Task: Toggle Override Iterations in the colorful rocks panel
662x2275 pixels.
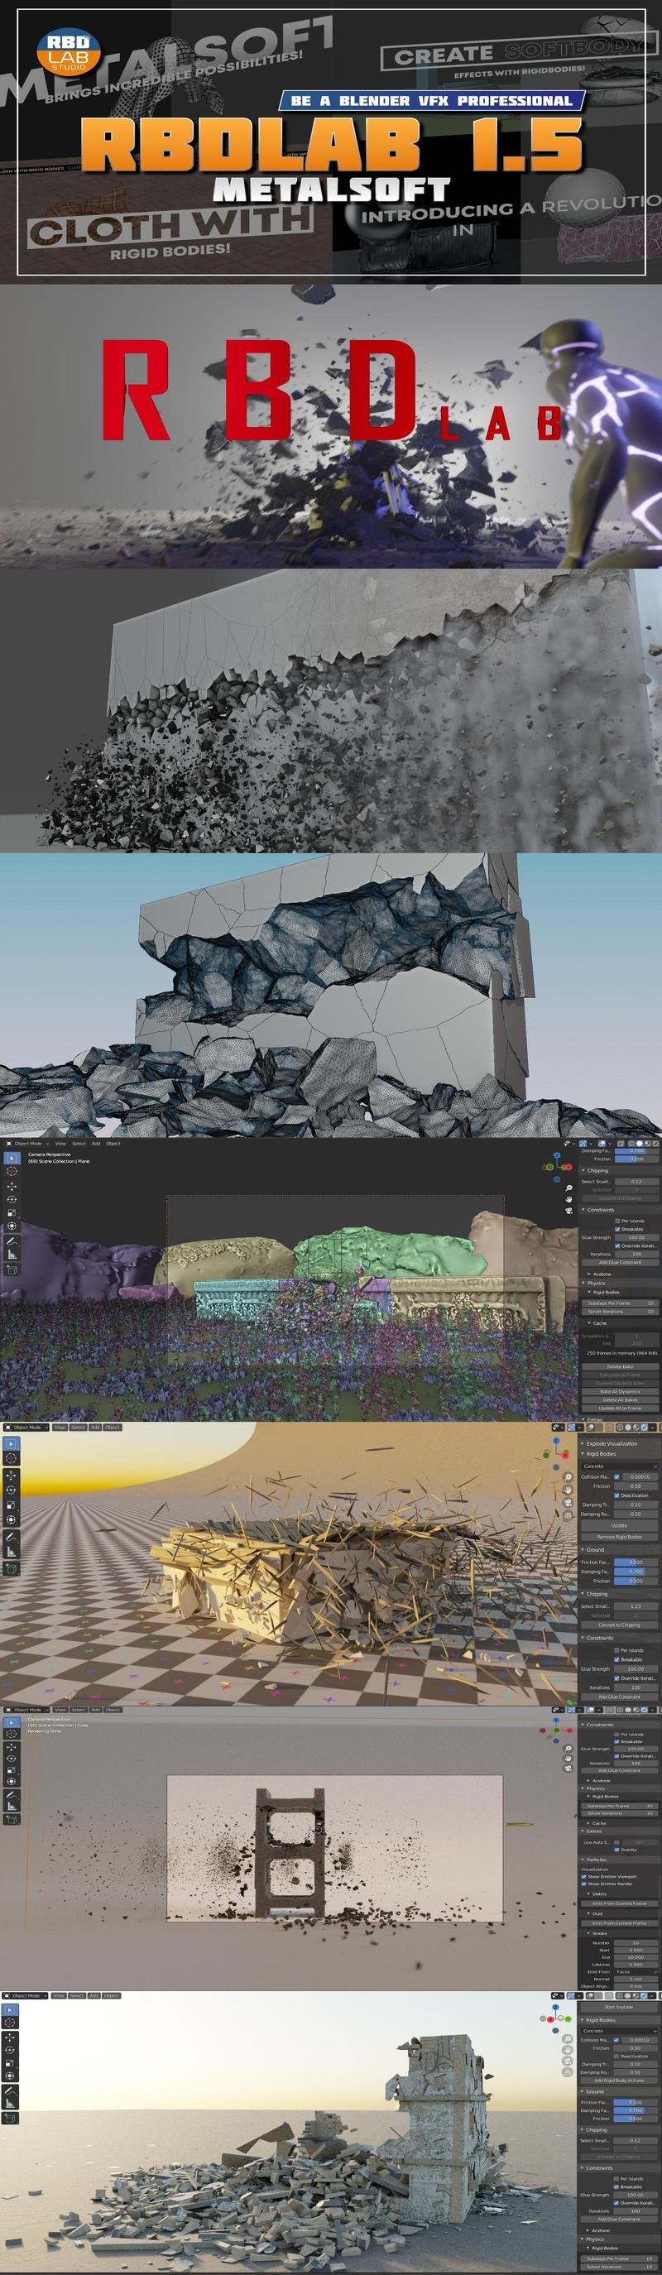Action: tap(617, 1245)
